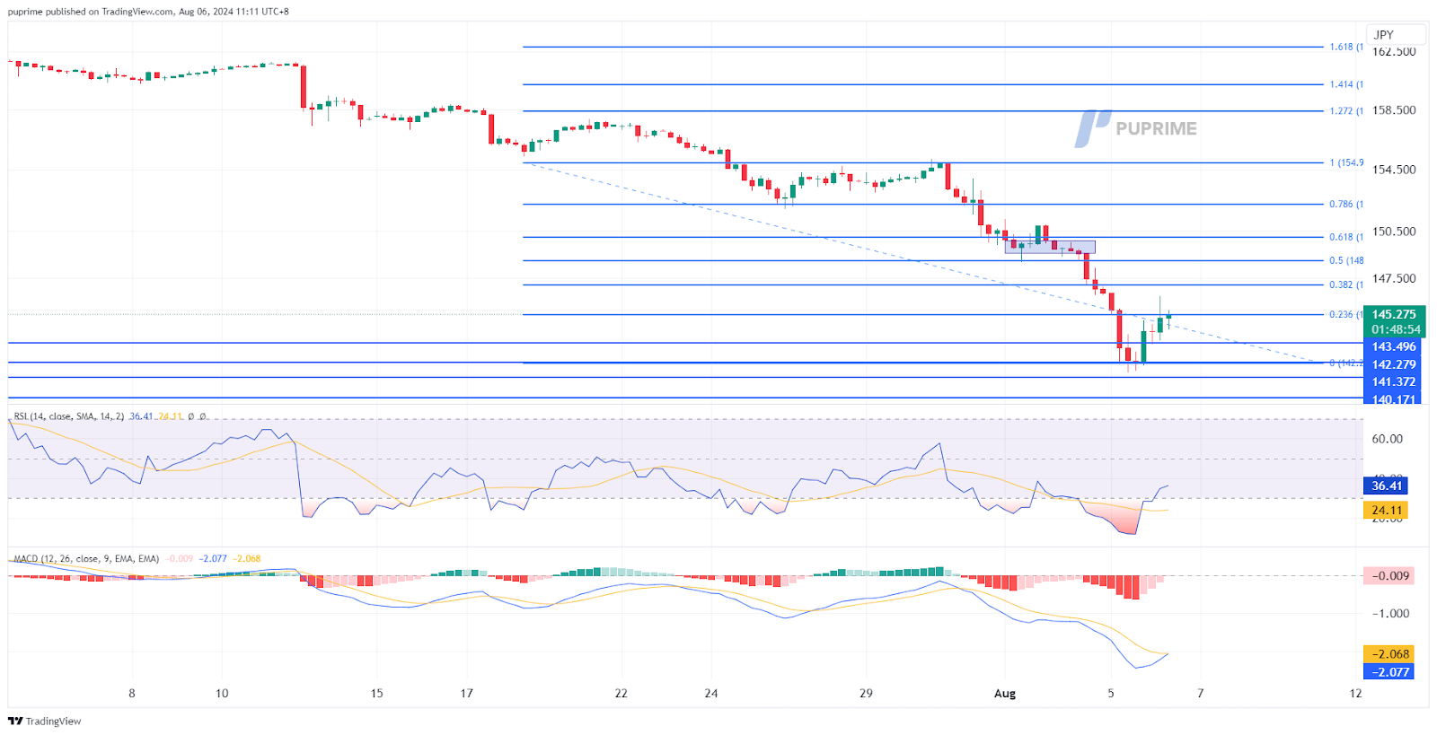
Task: Select the 141.372 price level label
Action: [1393, 381]
